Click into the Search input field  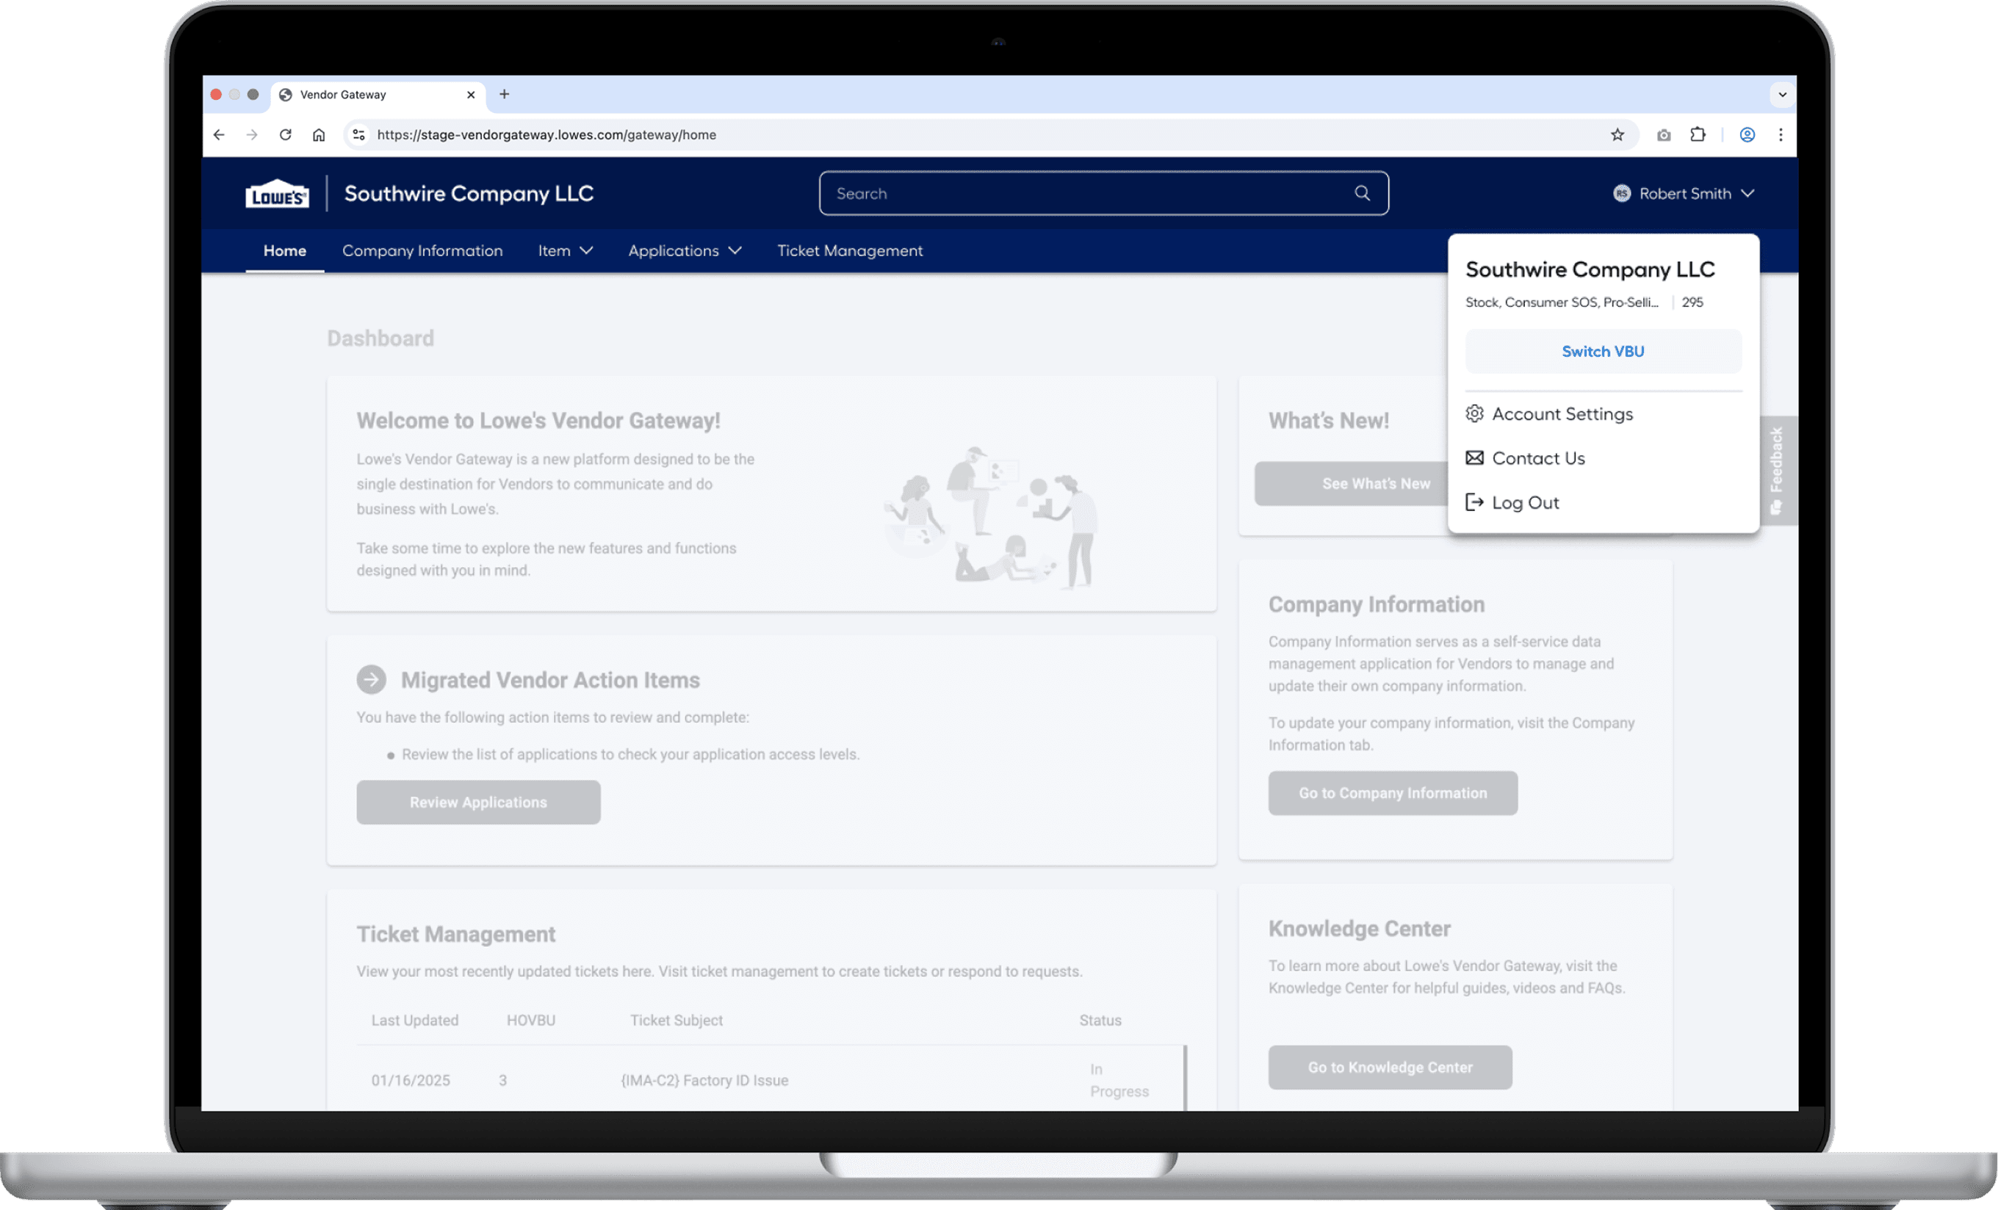click(x=1086, y=193)
